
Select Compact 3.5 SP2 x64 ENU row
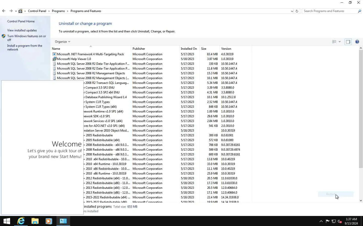168,92
